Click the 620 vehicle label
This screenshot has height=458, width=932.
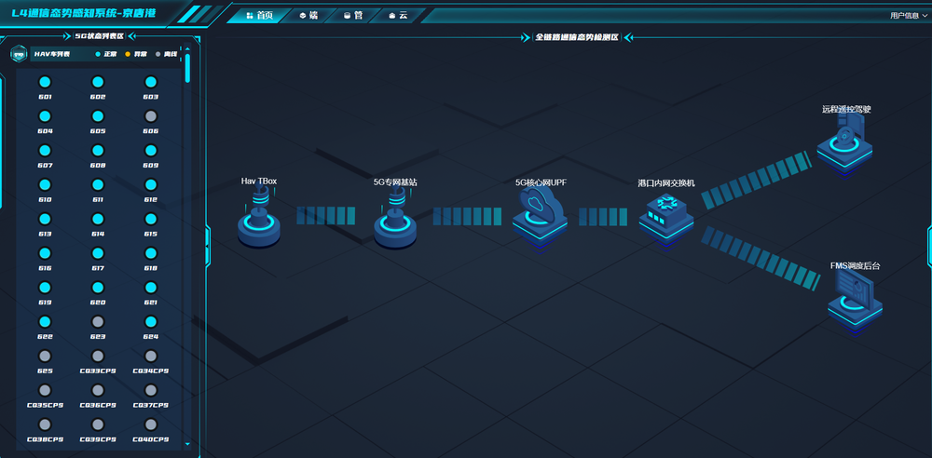tap(98, 303)
